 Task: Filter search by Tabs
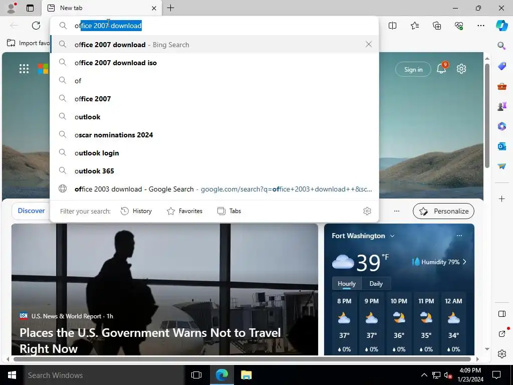click(229, 211)
